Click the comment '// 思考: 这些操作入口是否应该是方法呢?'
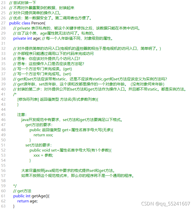The height and width of the screenshot is (209, 194). (49, 64)
